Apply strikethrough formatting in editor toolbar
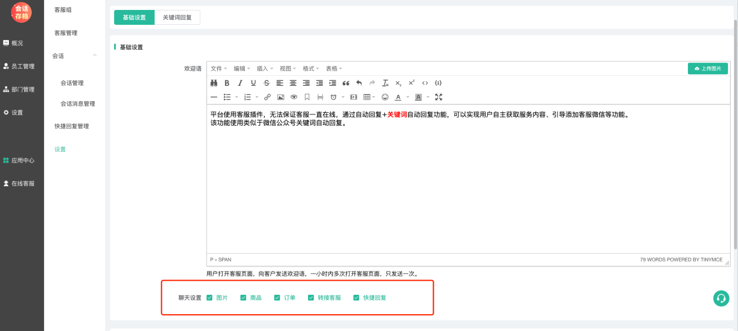Viewport: 738px width, 331px height. tap(267, 83)
